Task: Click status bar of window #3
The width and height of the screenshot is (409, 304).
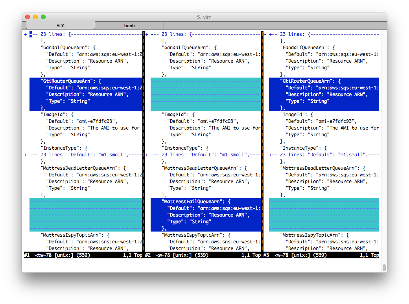Action: [321, 255]
